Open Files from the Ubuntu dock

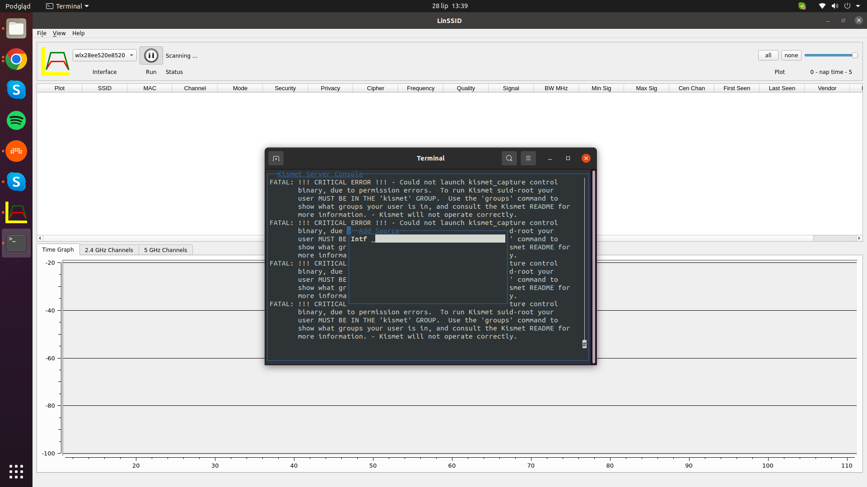tap(16, 29)
